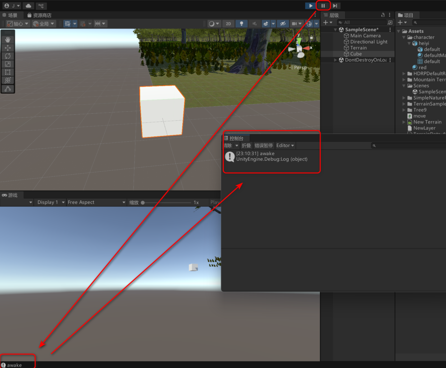Click the hierarchy All search field
446x368 pixels.
[x=361, y=23]
